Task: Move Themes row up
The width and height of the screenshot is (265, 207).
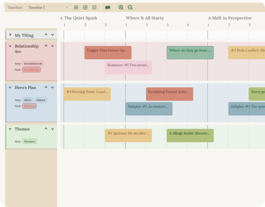Action: tap(46, 129)
